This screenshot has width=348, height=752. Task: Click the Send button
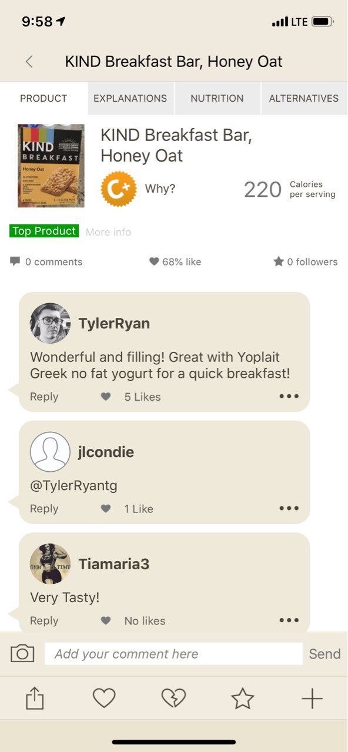pyautogui.click(x=324, y=654)
